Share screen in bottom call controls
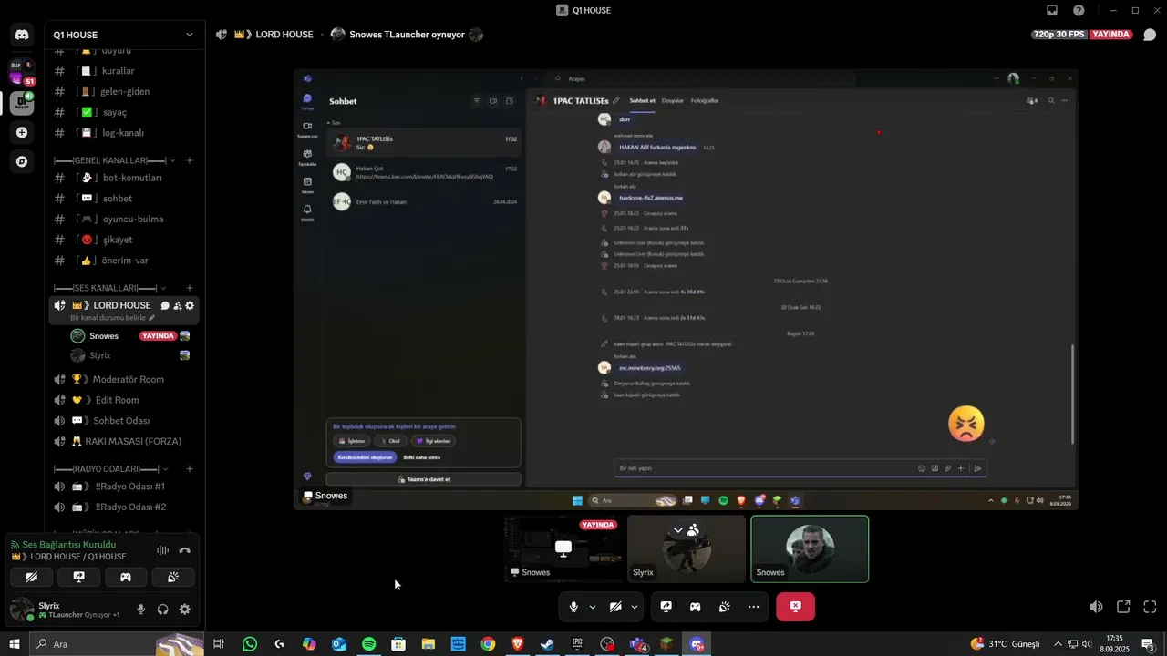Viewport: 1167px width, 656px height. (x=666, y=607)
